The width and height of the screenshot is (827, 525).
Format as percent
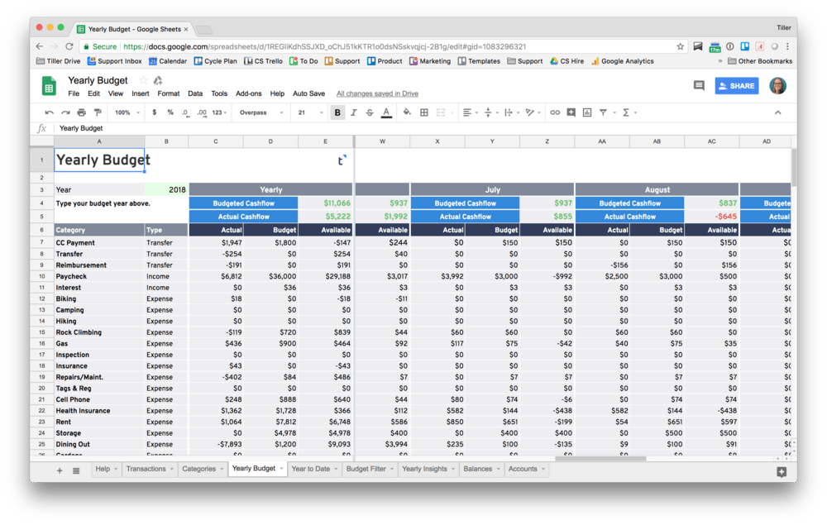point(170,112)
